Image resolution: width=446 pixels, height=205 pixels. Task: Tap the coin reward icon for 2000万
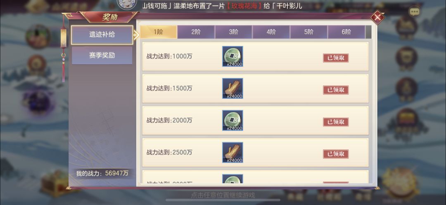(x=232, y=121)
